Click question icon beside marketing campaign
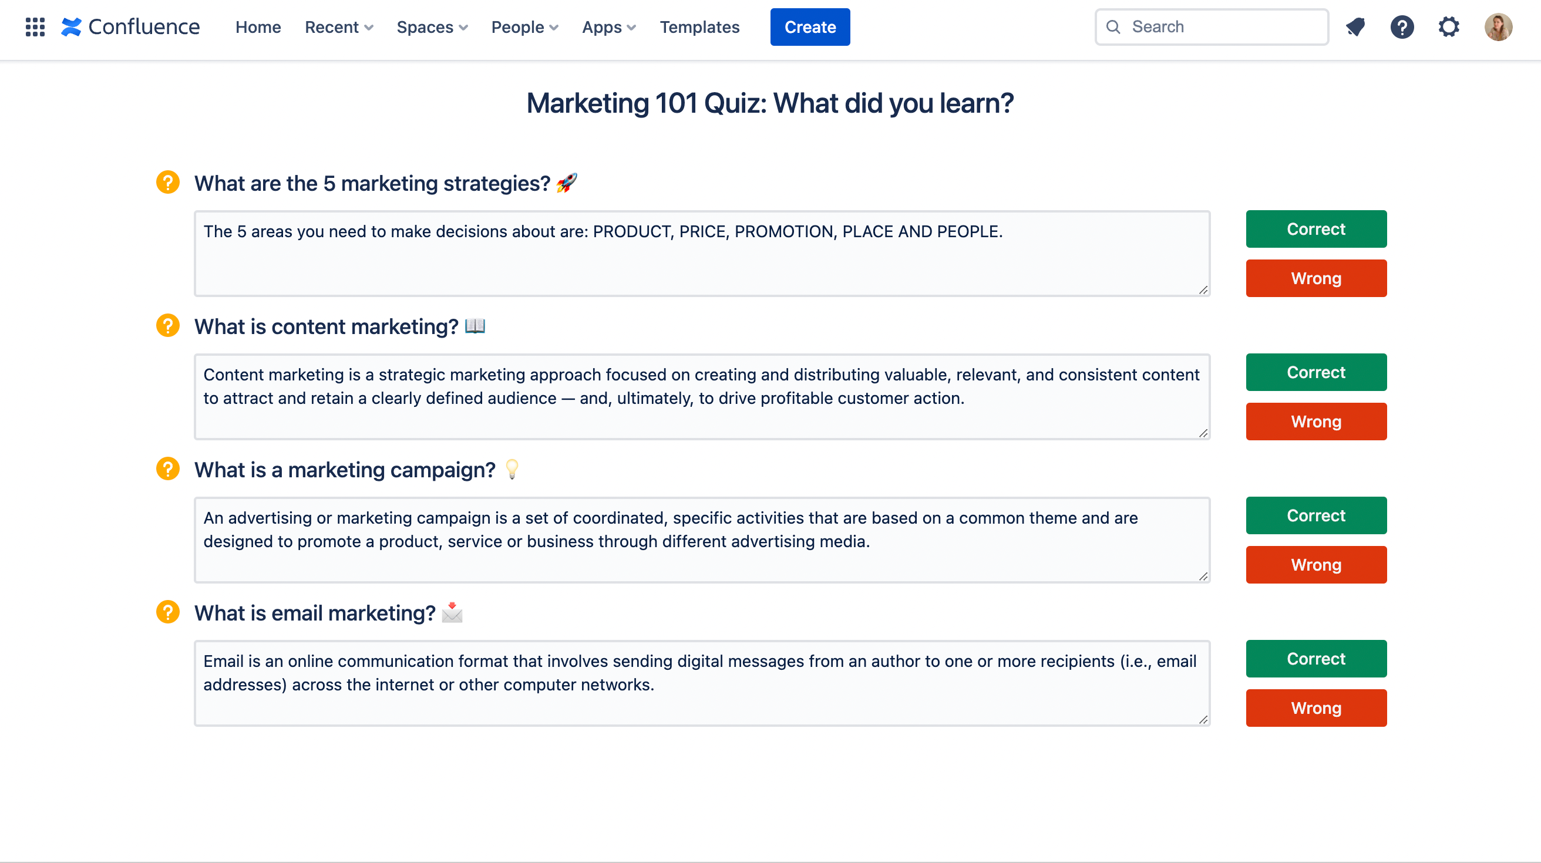The height and width of the screenshot is (863, 1541). 167,469
